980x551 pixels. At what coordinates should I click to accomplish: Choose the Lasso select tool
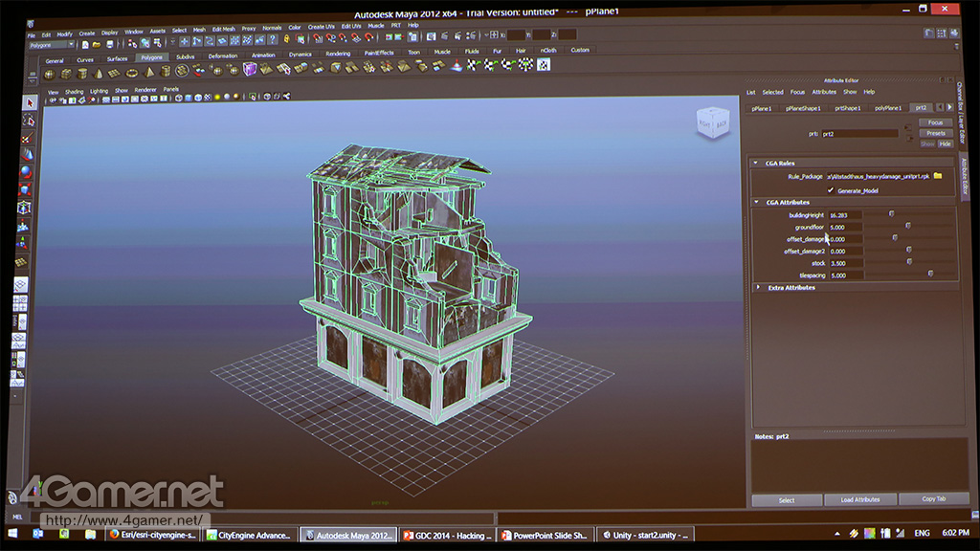point(29,121)
